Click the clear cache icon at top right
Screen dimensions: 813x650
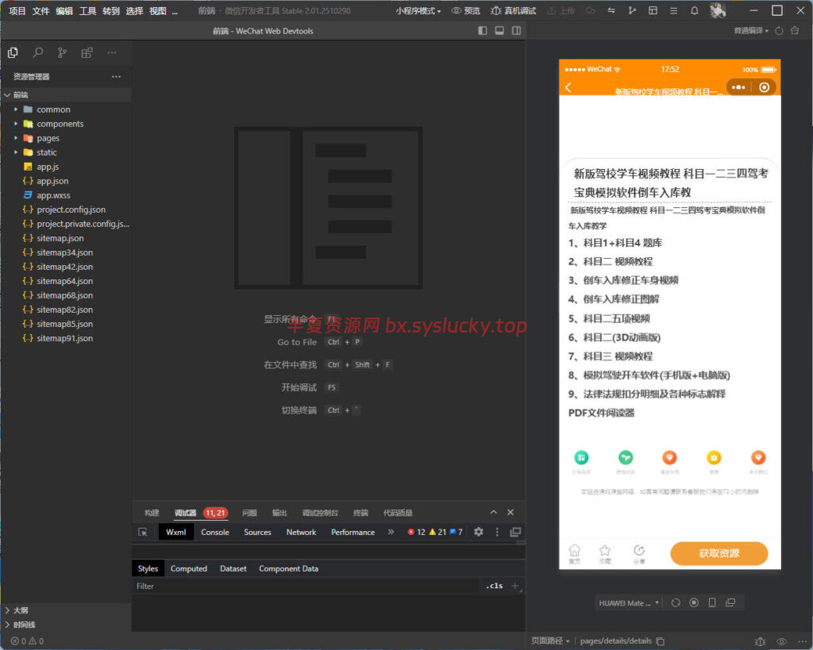[795, 31]
